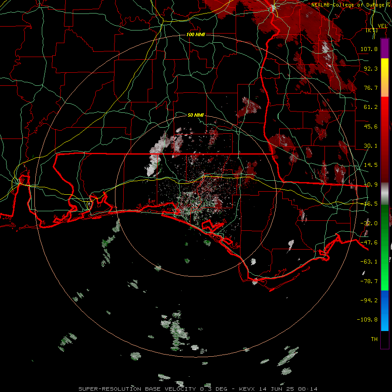Image resolution: width=392 pixels, height=392 pixels.
Task: Click the TH threshold label
Action: pos(374,339)
